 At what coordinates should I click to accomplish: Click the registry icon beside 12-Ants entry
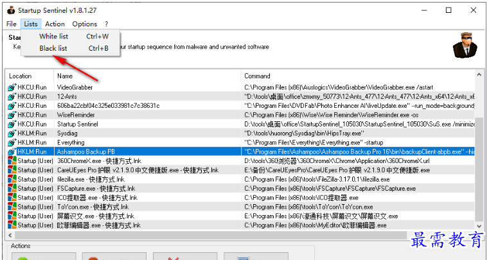point(12,97)
